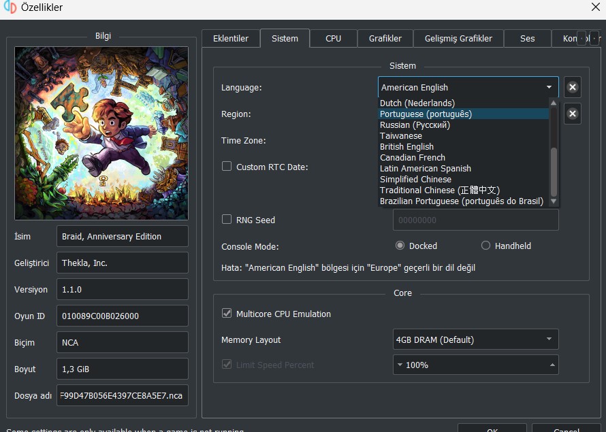The image size is (606, 432).
Task: Close the Özellikler dialog window
Action: click(x=594, y=8)
